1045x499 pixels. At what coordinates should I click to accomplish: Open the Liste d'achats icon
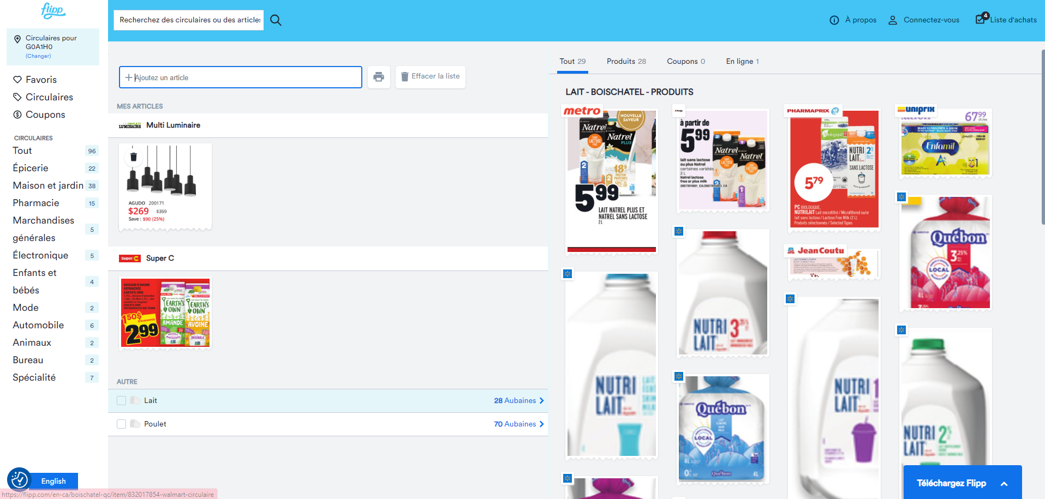(x=982, y=18)
